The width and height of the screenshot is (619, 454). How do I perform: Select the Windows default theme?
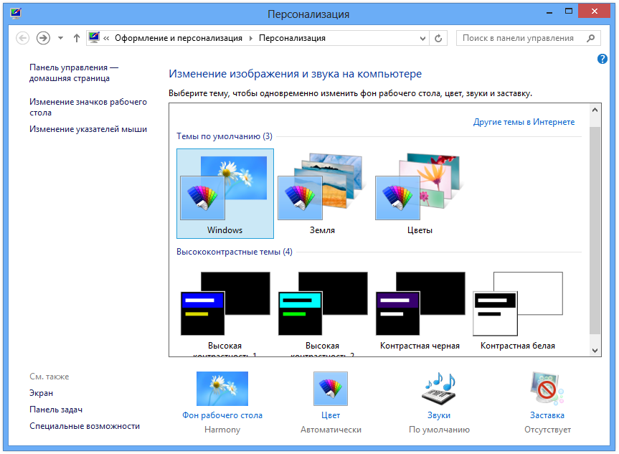pyautogui.click(x=225, y=193)
